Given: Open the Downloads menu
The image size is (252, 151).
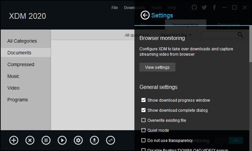Looking at the screenshot, I should point(134,7).
